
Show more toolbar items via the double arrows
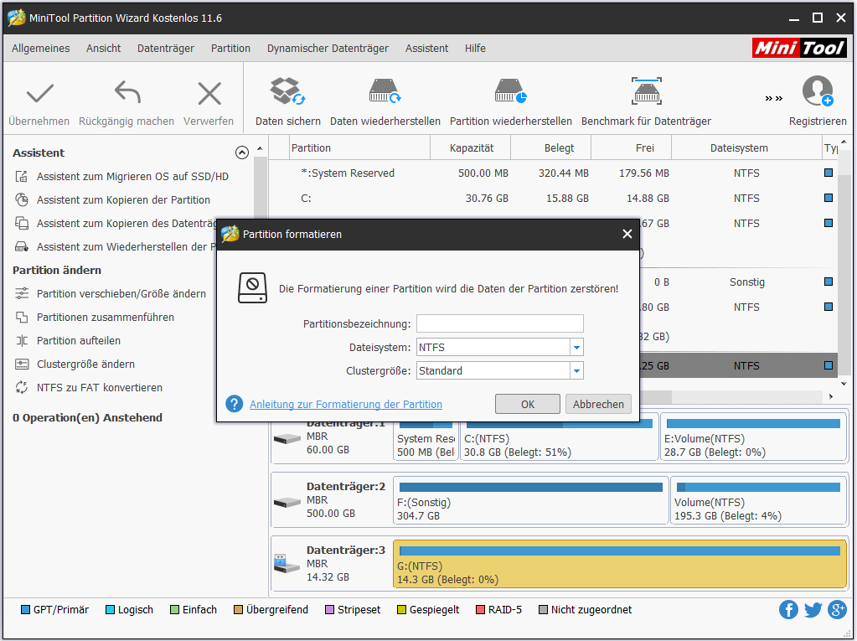coord(773,99)
